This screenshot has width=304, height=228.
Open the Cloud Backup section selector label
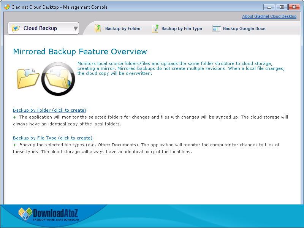coord(40,28)
